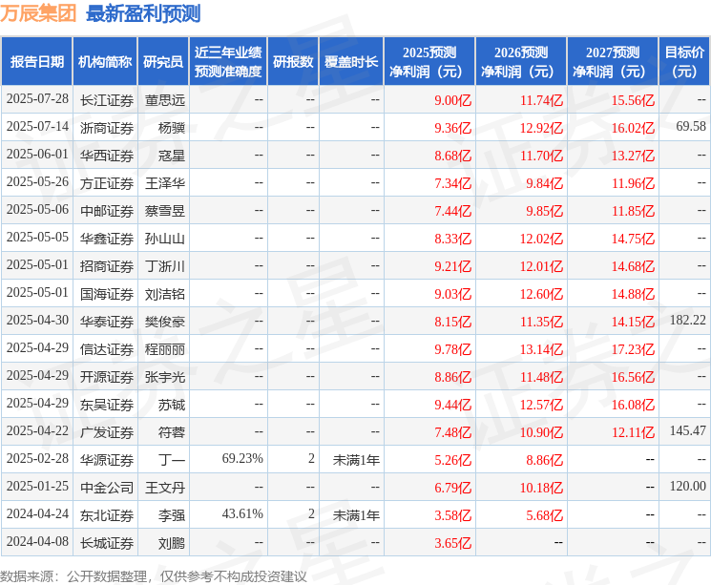Click 华西证券 institution cell
Viewport: 711px width, 585px height.
107,156
